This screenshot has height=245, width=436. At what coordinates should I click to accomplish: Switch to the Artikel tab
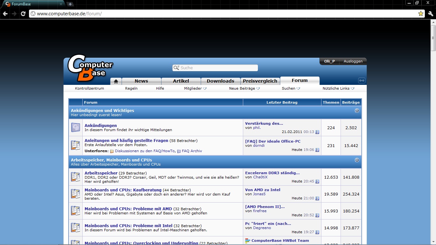(x=181, y=81)
